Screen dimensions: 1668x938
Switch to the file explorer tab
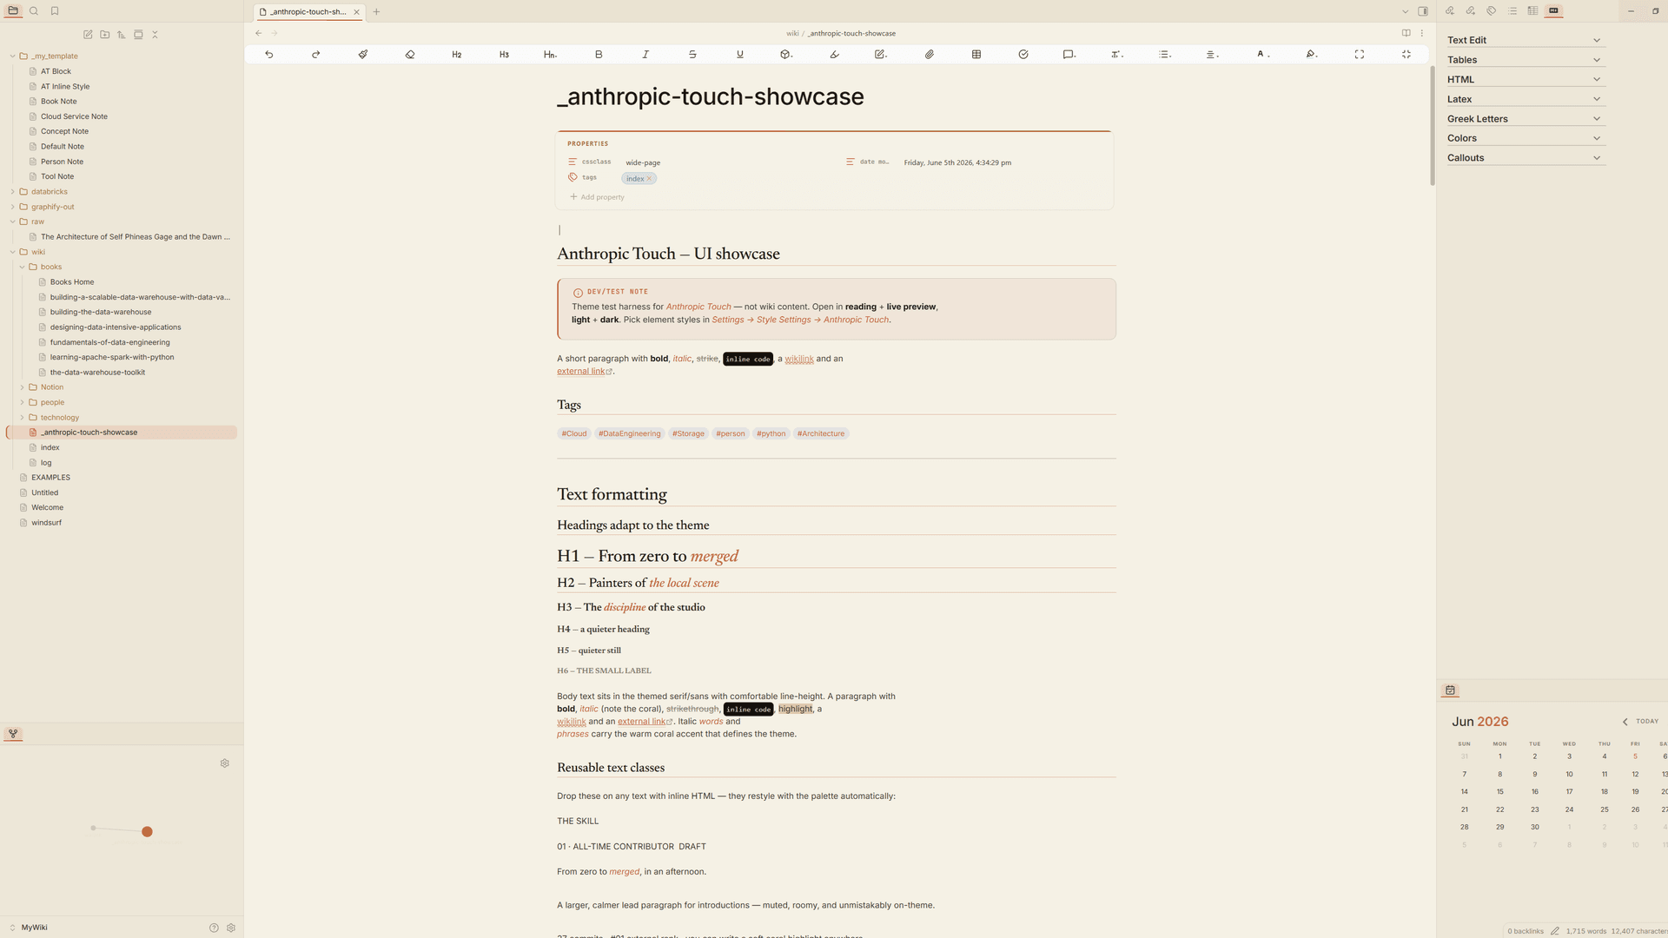13,11
